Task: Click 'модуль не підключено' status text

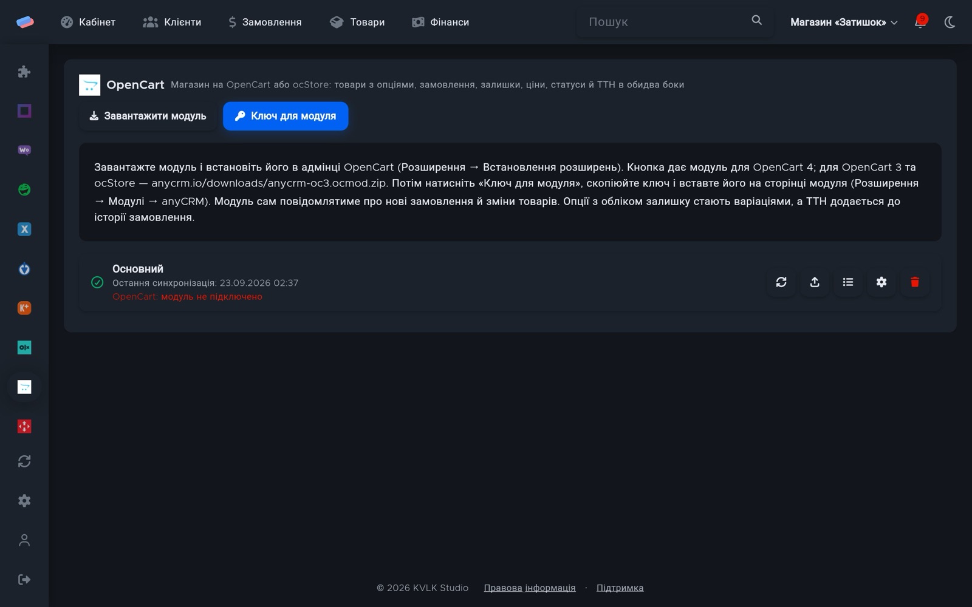Action: coord(211,297)
